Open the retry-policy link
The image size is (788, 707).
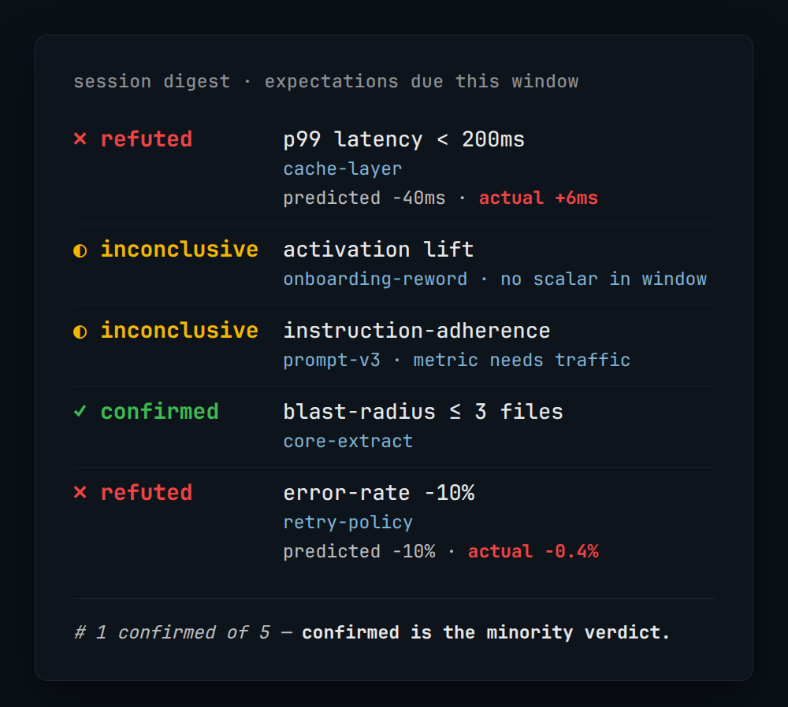coord(348,522)
